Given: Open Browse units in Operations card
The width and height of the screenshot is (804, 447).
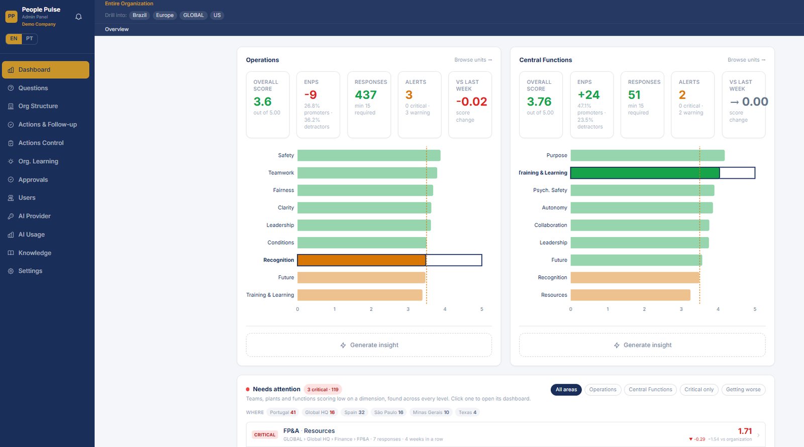Looking at the screenshot, I should [473, 60].
